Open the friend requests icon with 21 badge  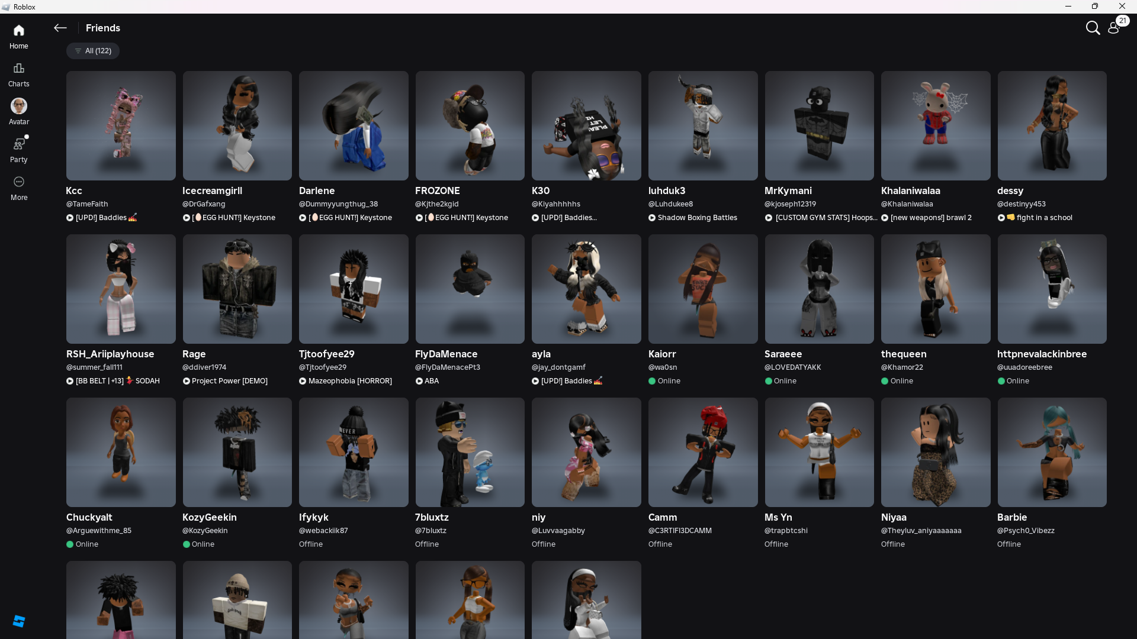pyautogui.click(x=1114, y=28)
